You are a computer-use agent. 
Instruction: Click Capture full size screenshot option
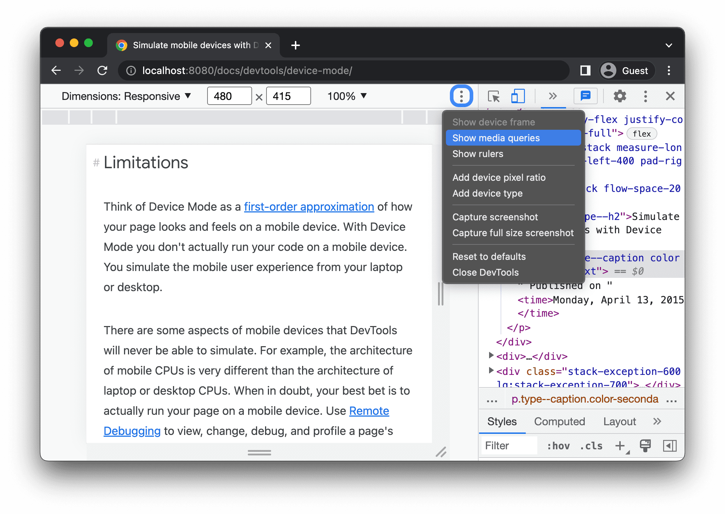tap(512, 233)
